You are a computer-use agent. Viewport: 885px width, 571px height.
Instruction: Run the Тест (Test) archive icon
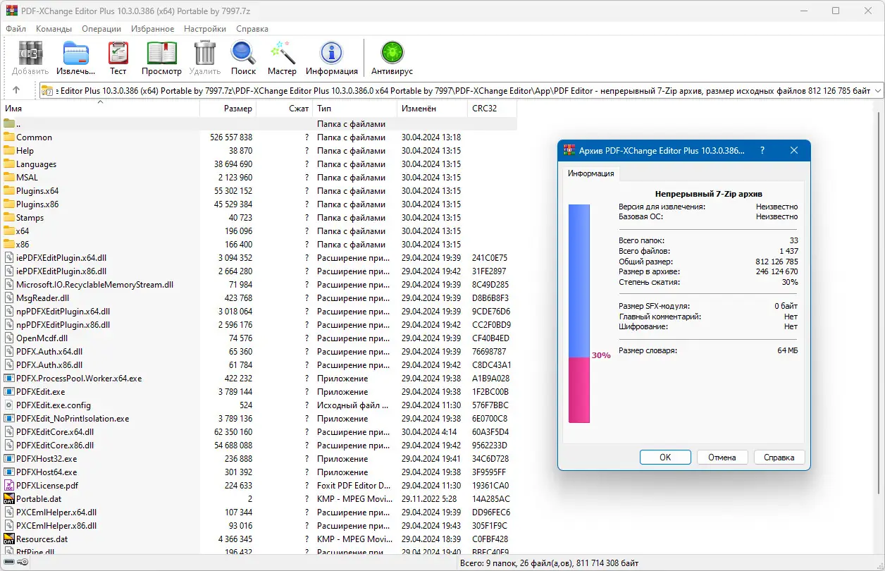click(118, 52)
